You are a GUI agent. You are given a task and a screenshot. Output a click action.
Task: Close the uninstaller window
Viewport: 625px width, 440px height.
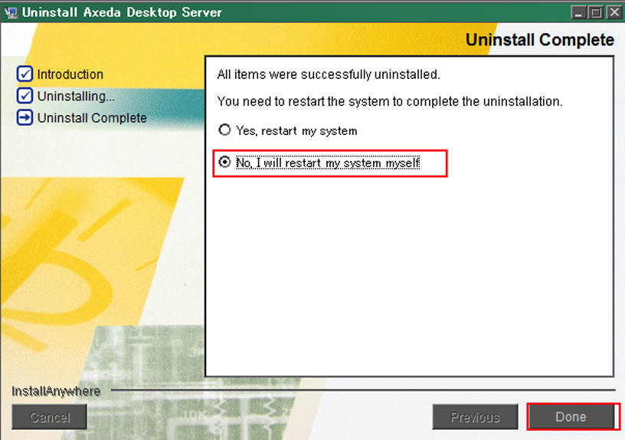pyautogui.click(x=614, y=12)
